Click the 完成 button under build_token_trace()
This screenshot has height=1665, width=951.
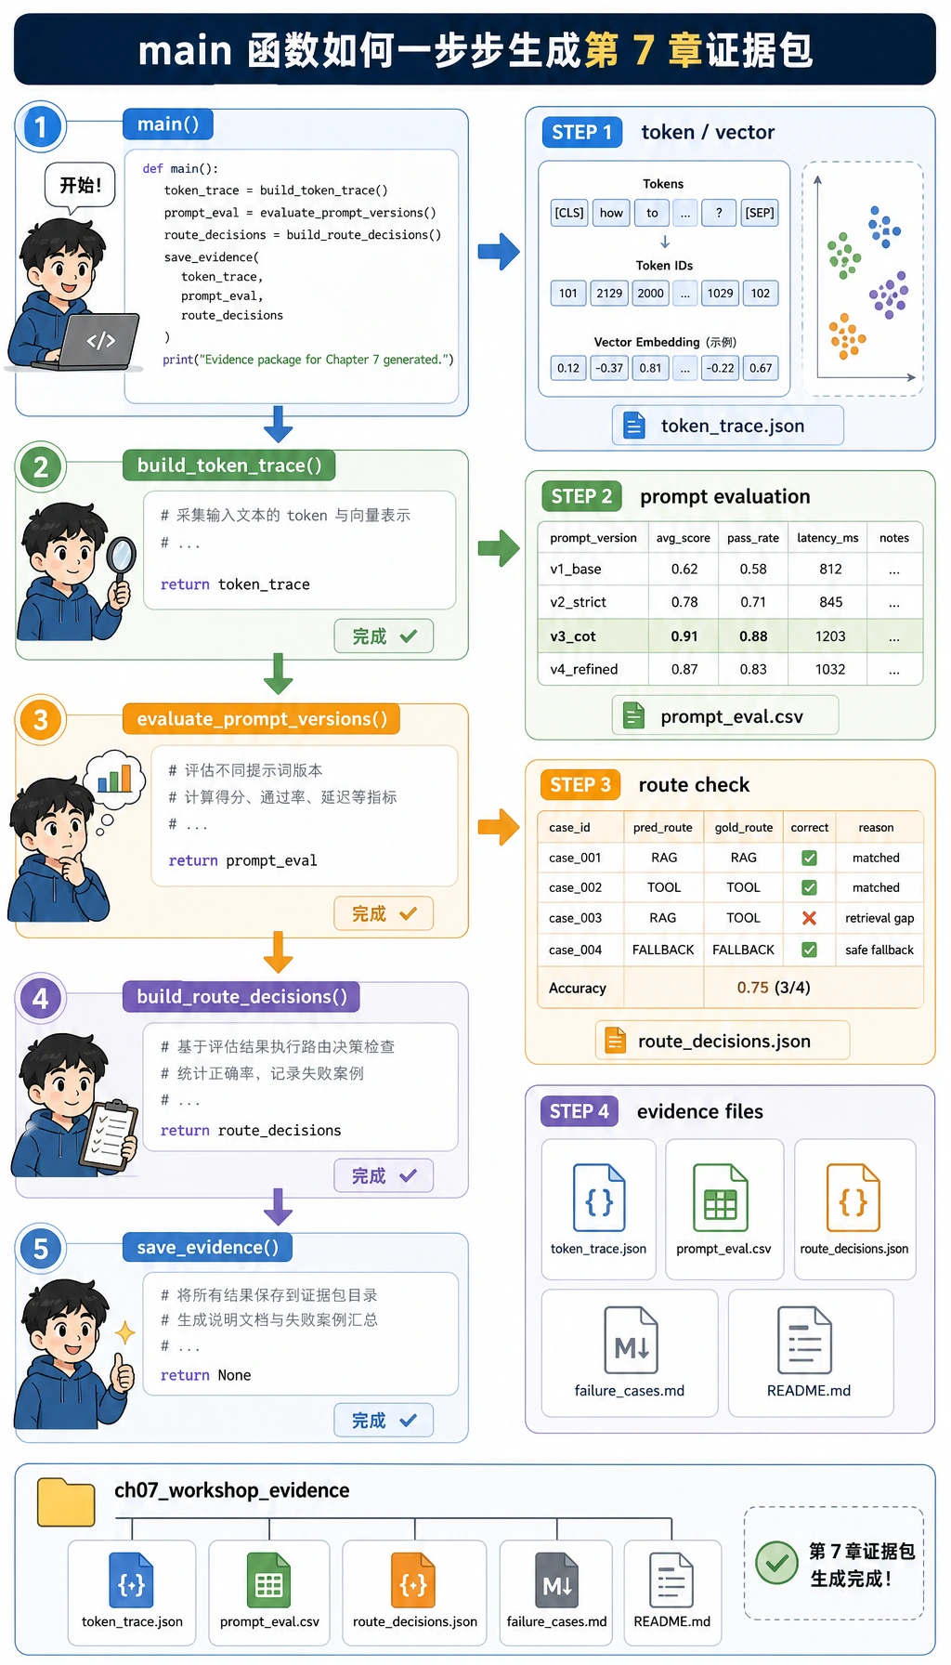[384, 636]
